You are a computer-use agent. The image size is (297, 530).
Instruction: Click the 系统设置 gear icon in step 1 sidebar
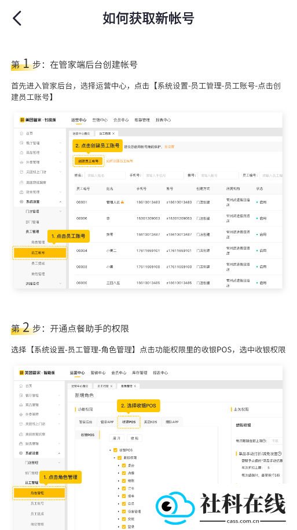click(22, 202)
